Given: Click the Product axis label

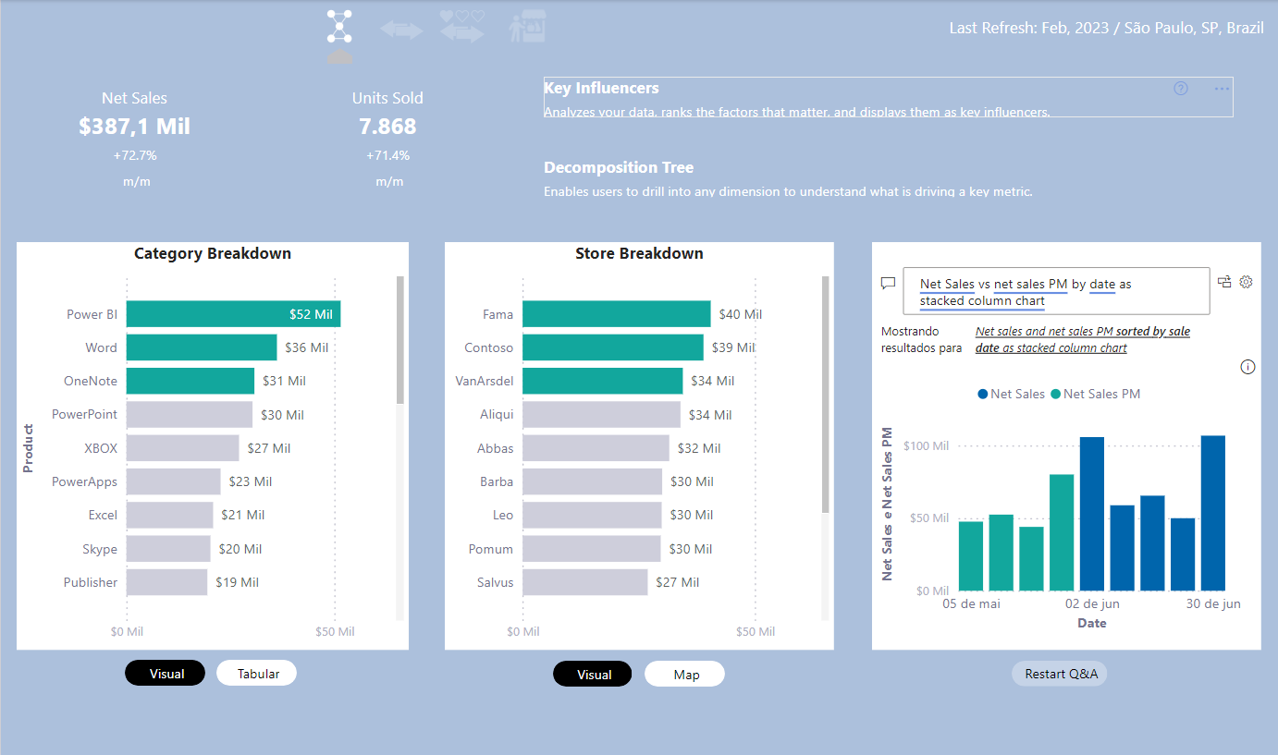Looking at the screenshot, I should click(x=28, y=448).
